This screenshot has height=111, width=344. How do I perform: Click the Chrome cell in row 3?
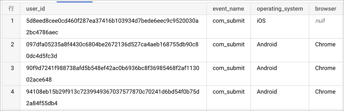click(325, 68)
